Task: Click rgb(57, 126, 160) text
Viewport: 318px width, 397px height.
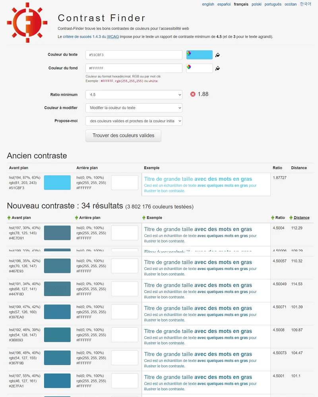Action: coord(23,312)
